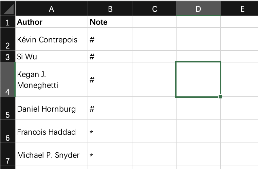Screen dimensions: 258x169
Task: Select column E header
Action: [239, 8]
